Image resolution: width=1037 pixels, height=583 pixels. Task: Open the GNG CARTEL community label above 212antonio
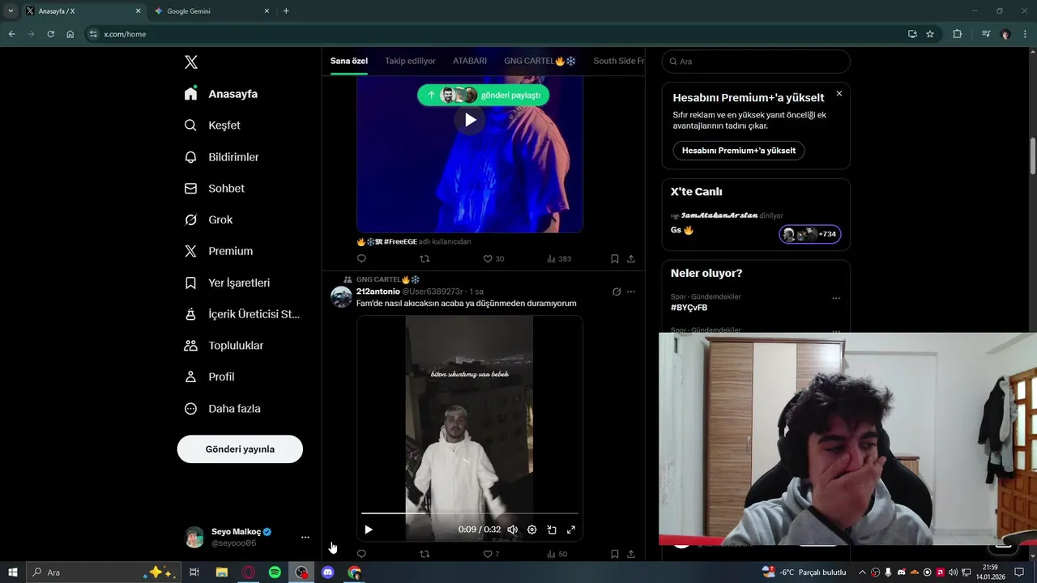tap(388, 279)
